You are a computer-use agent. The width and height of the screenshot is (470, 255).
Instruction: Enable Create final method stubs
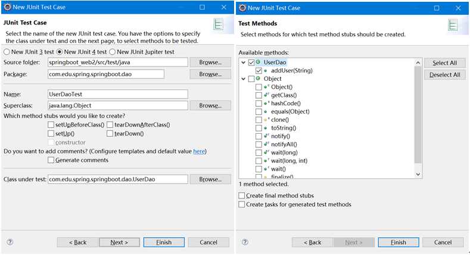pyautogui.click(x=242, y=195)
